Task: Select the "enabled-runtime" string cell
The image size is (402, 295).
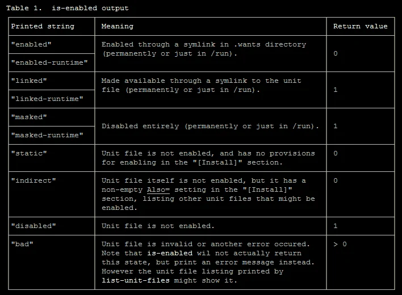Action: [49, 62]
